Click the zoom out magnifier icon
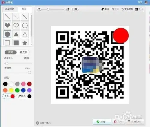This screenshot has height=127, width=150. click(39, 10)
